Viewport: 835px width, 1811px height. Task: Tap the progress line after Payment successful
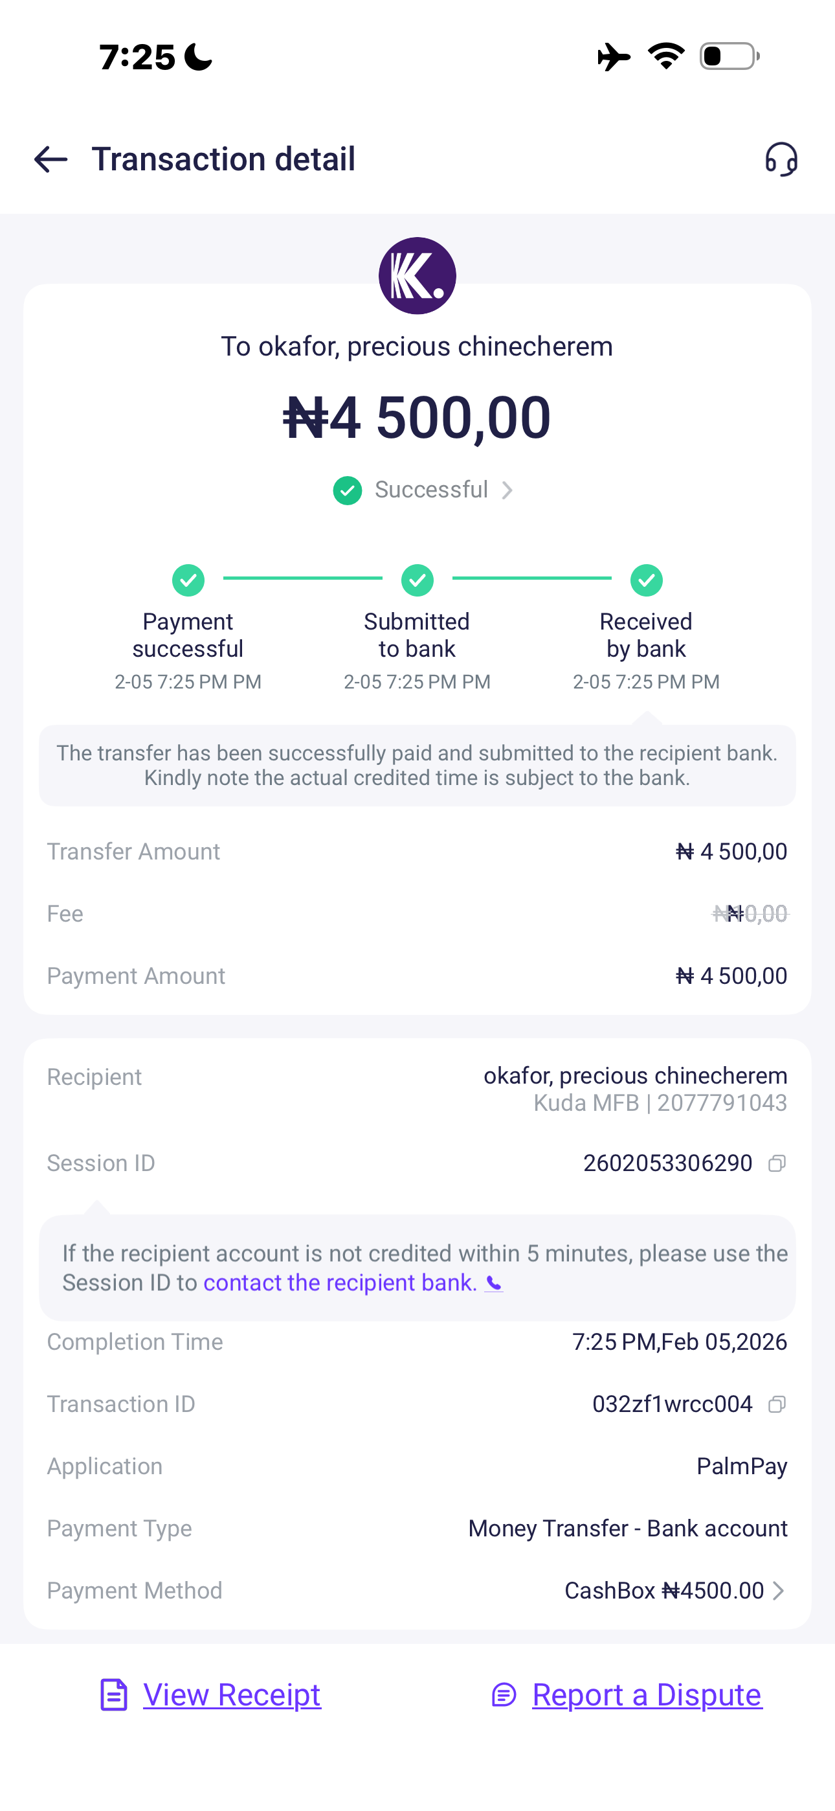[x=302, y=578]
